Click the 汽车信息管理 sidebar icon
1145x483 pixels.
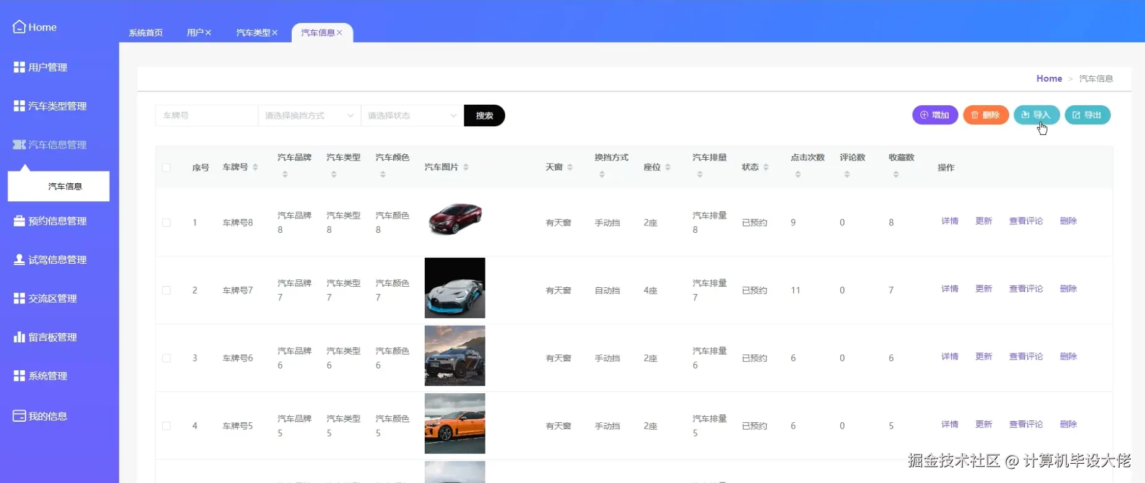[x=19, y=144]
